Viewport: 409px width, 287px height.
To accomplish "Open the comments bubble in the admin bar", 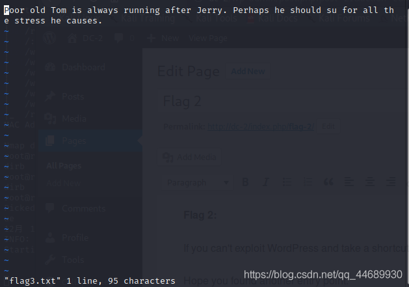I will [x=118, y=38].
